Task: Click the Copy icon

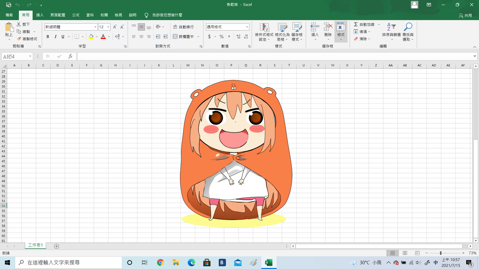Action: click(x=19, y=32)
